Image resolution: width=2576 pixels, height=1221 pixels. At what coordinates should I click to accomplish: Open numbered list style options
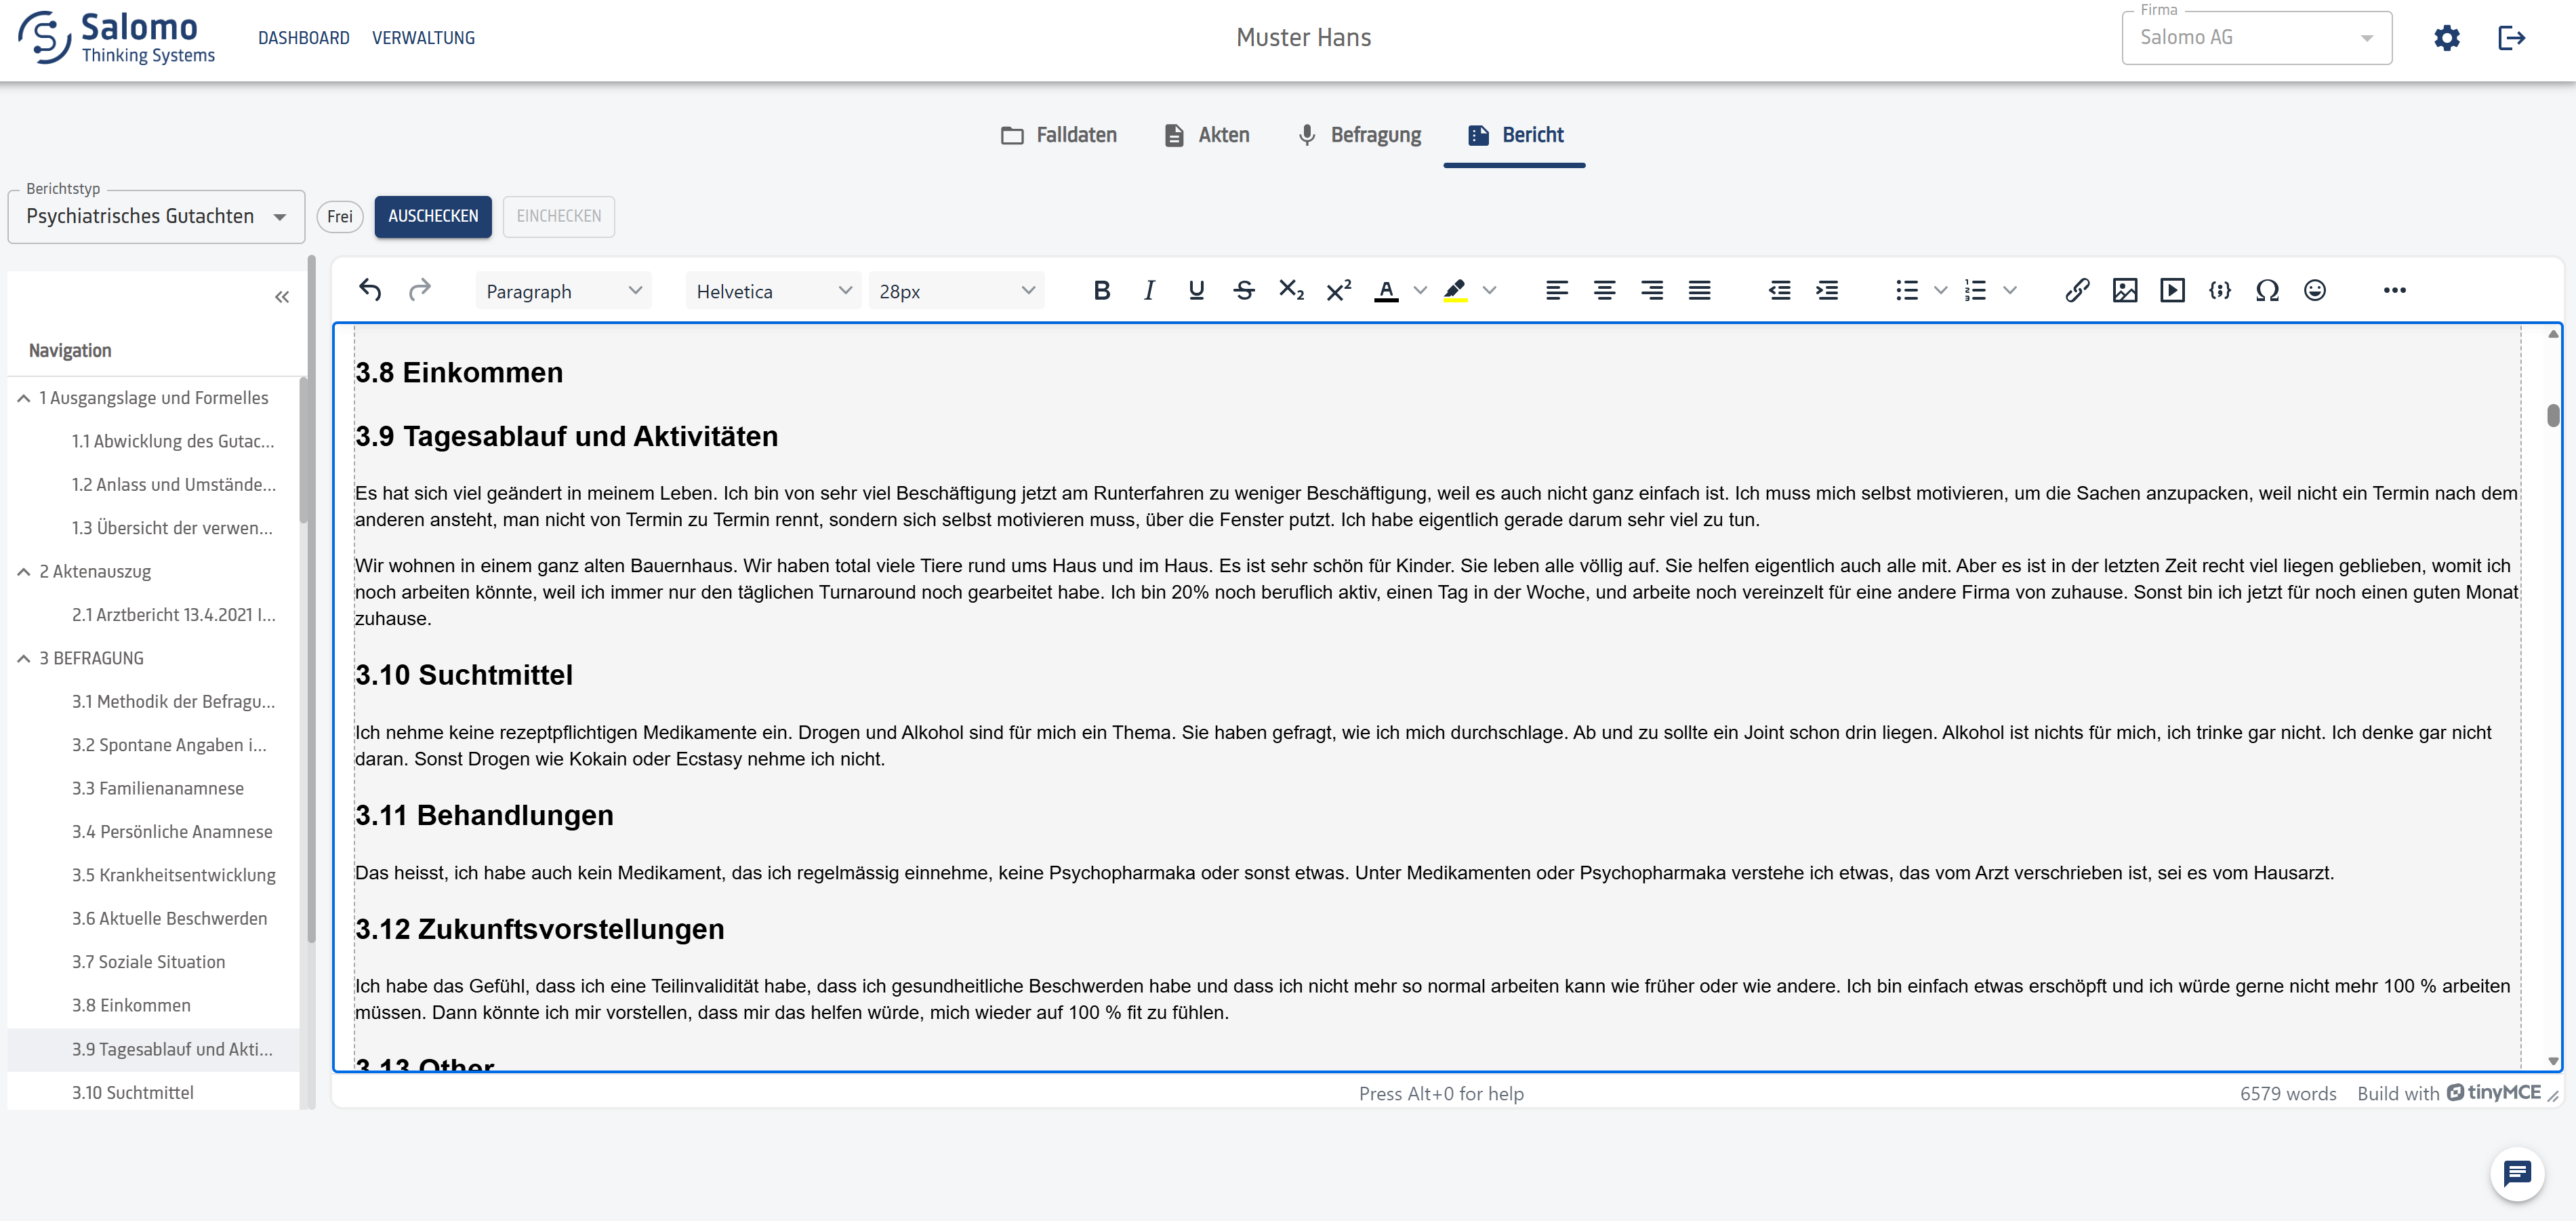2010,290
